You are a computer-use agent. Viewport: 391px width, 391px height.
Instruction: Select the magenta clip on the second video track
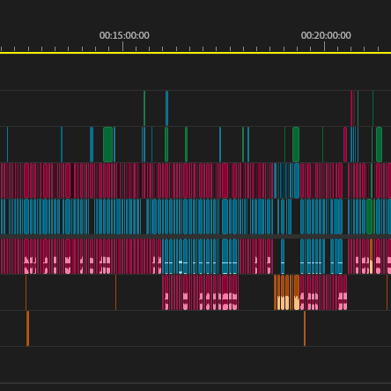[x=345, y=144]
